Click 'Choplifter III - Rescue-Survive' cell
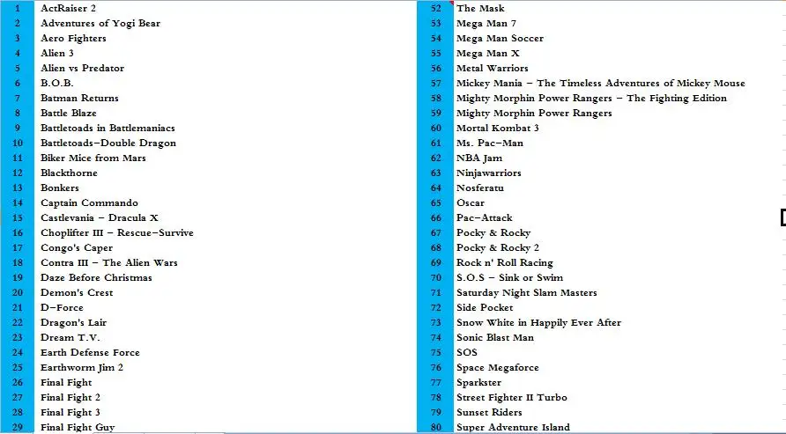The width and height of the screenshot is (786, 434). (117, 233)
